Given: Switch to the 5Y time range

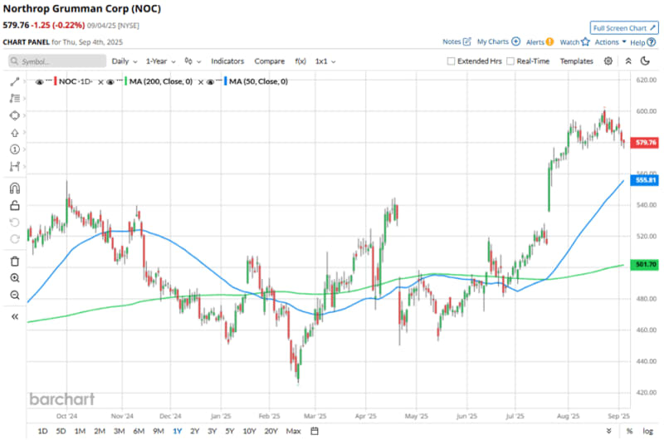Looking at the screenshot, I should (x=230, y=431).
